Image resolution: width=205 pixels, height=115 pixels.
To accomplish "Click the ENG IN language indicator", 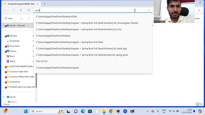I will coord(164,111).
